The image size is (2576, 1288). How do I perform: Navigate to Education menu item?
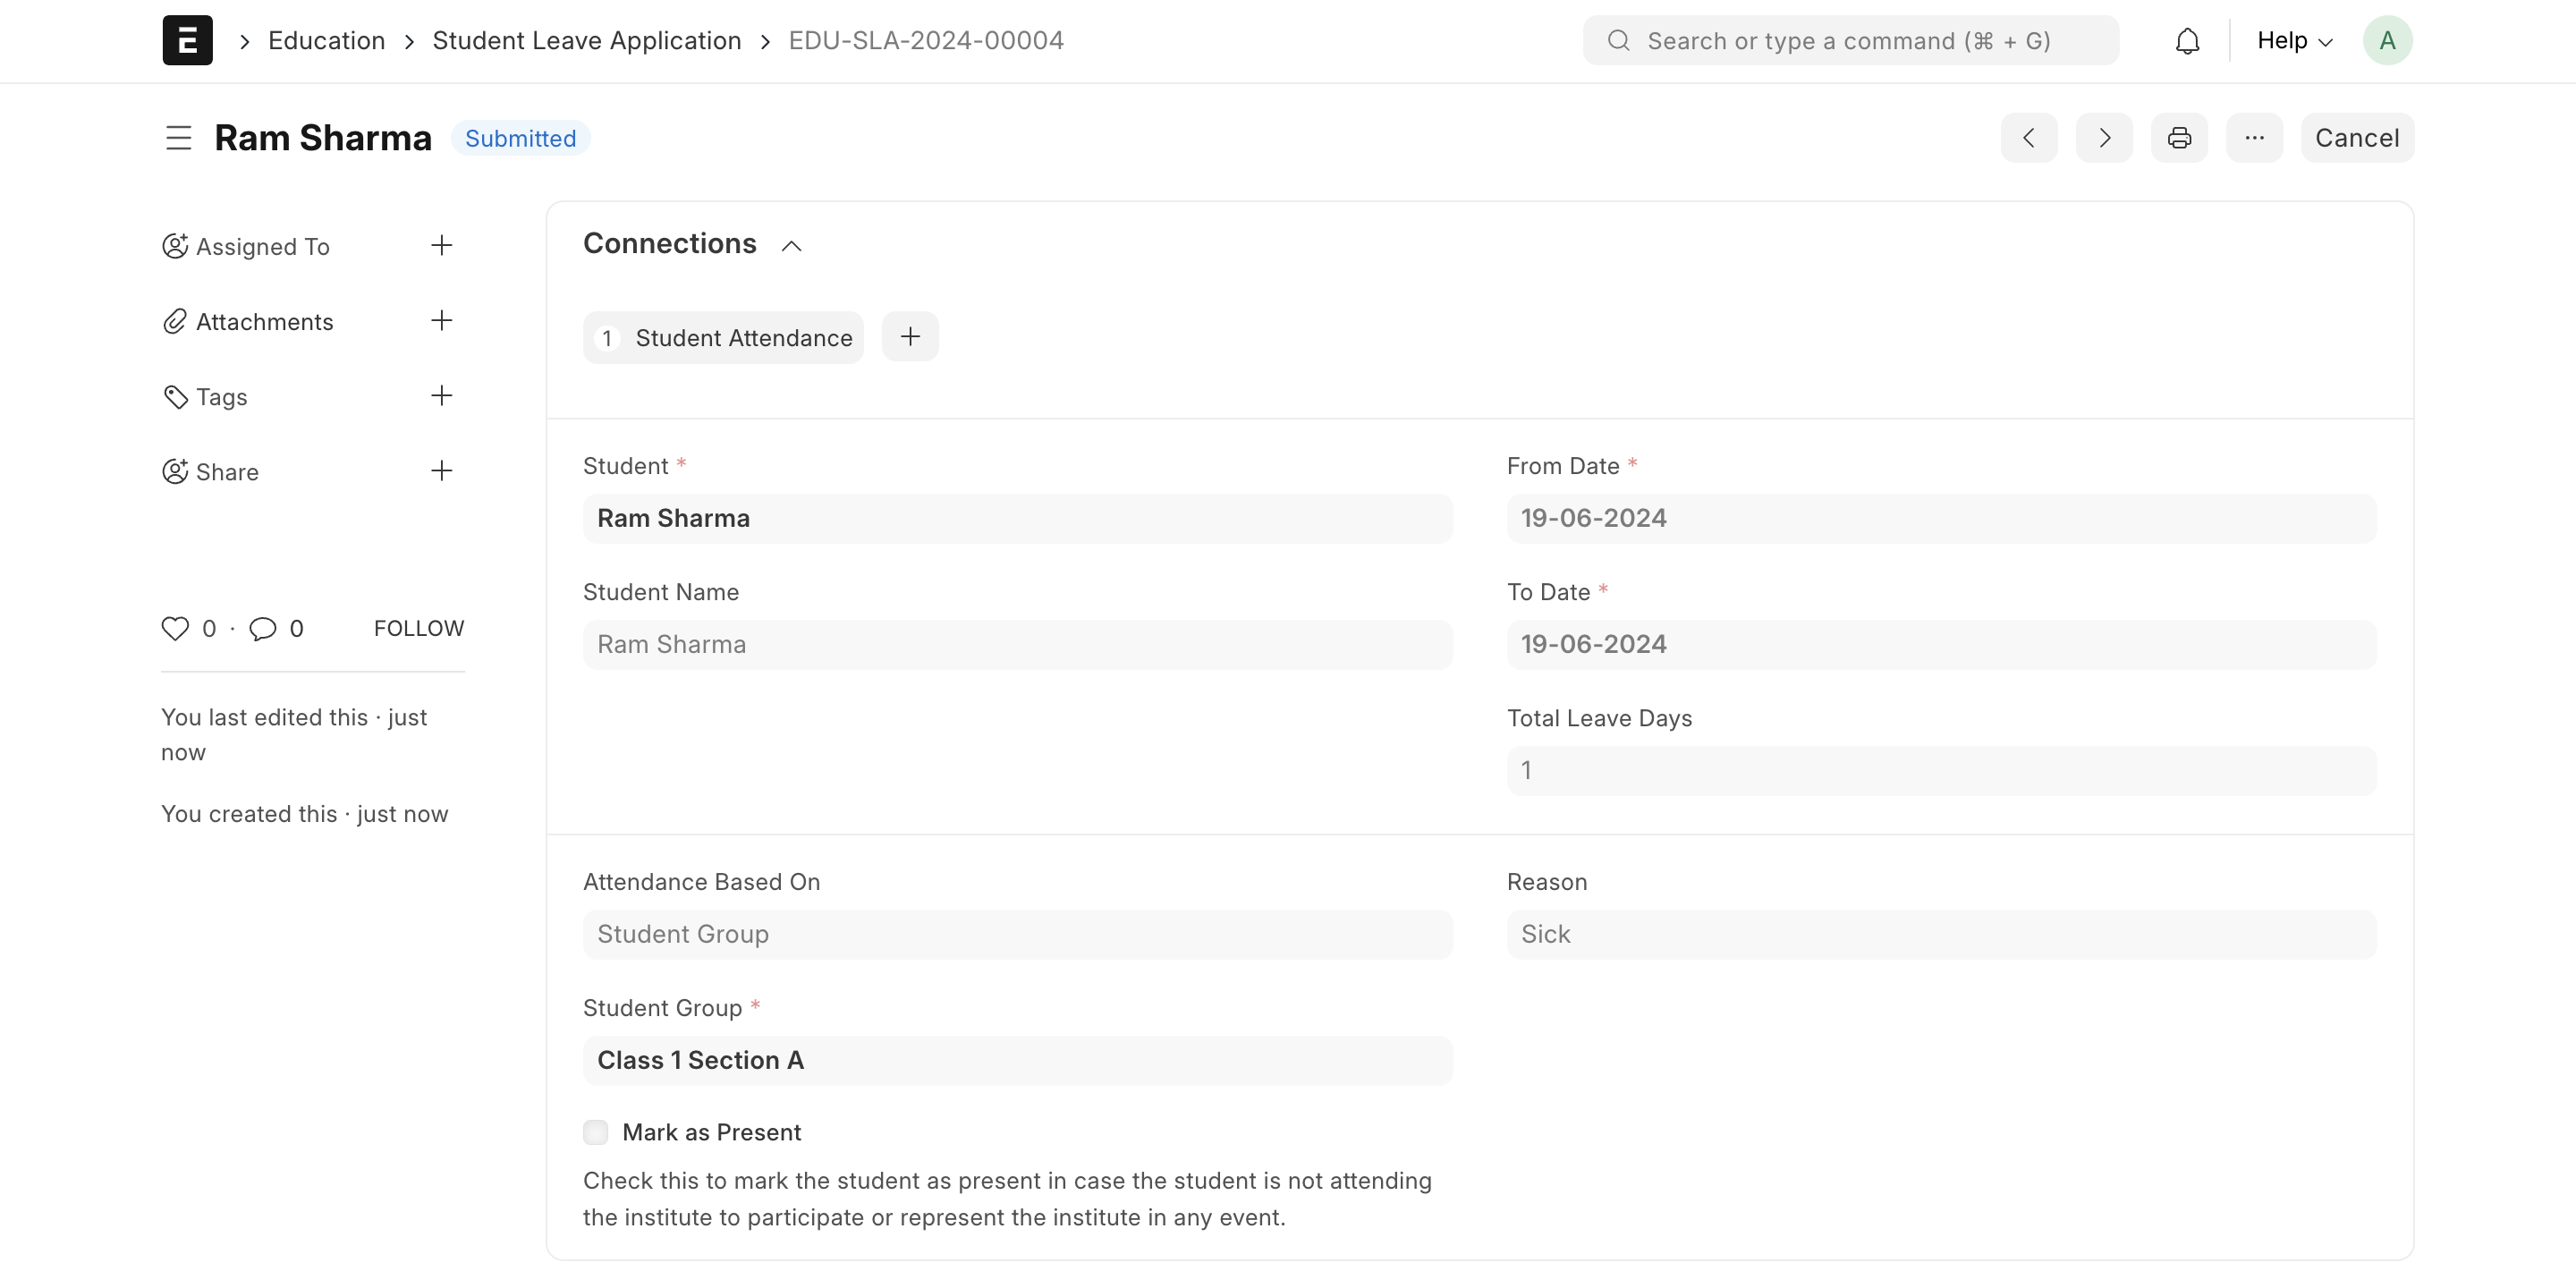tap(327, 39)
